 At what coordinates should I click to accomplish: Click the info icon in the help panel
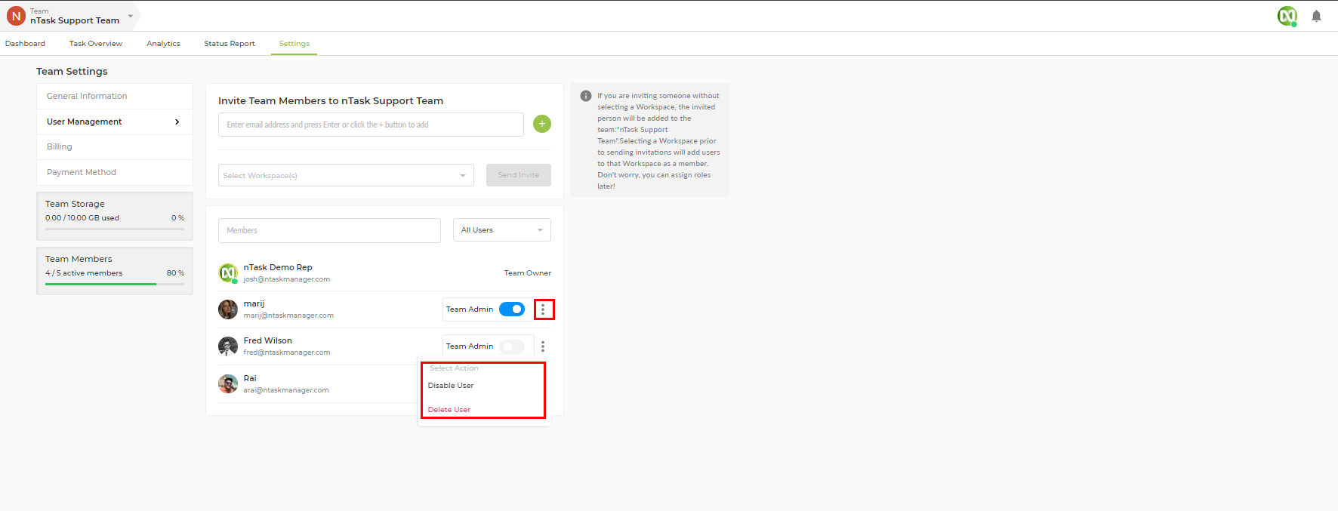pos(585,96)
